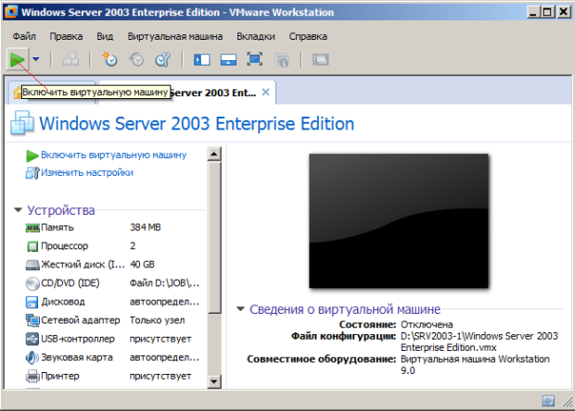Click the hard disk value 40 GB
The height and width of the screenshot is (411, 575).
pos(142,264)
